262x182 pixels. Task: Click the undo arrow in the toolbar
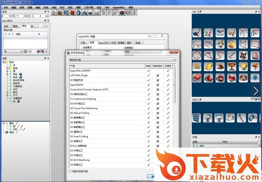coord(103,13)
